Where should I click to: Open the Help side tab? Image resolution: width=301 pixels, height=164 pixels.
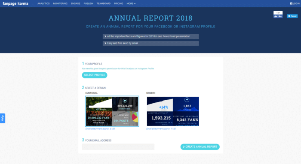(x=3, y=118)
